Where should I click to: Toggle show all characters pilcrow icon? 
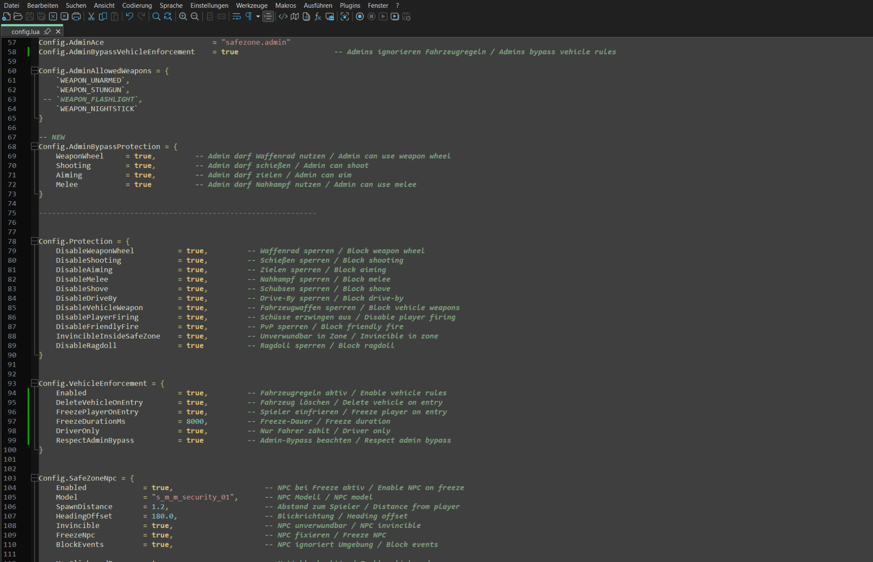pyautogui.click(x=248, y=17)
